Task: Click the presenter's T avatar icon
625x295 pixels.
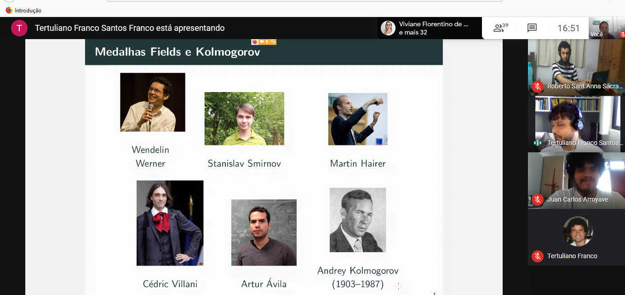Action: point(19,28)
